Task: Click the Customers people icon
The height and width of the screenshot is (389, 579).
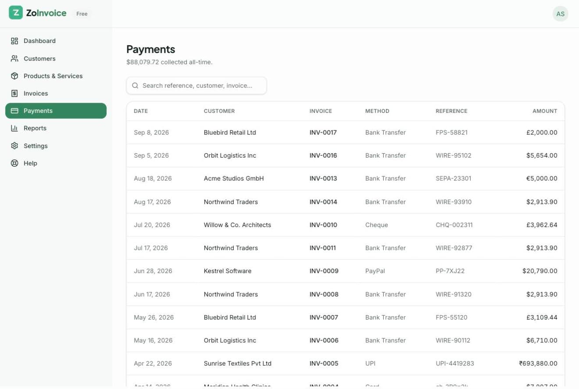Action: [14, 58]
